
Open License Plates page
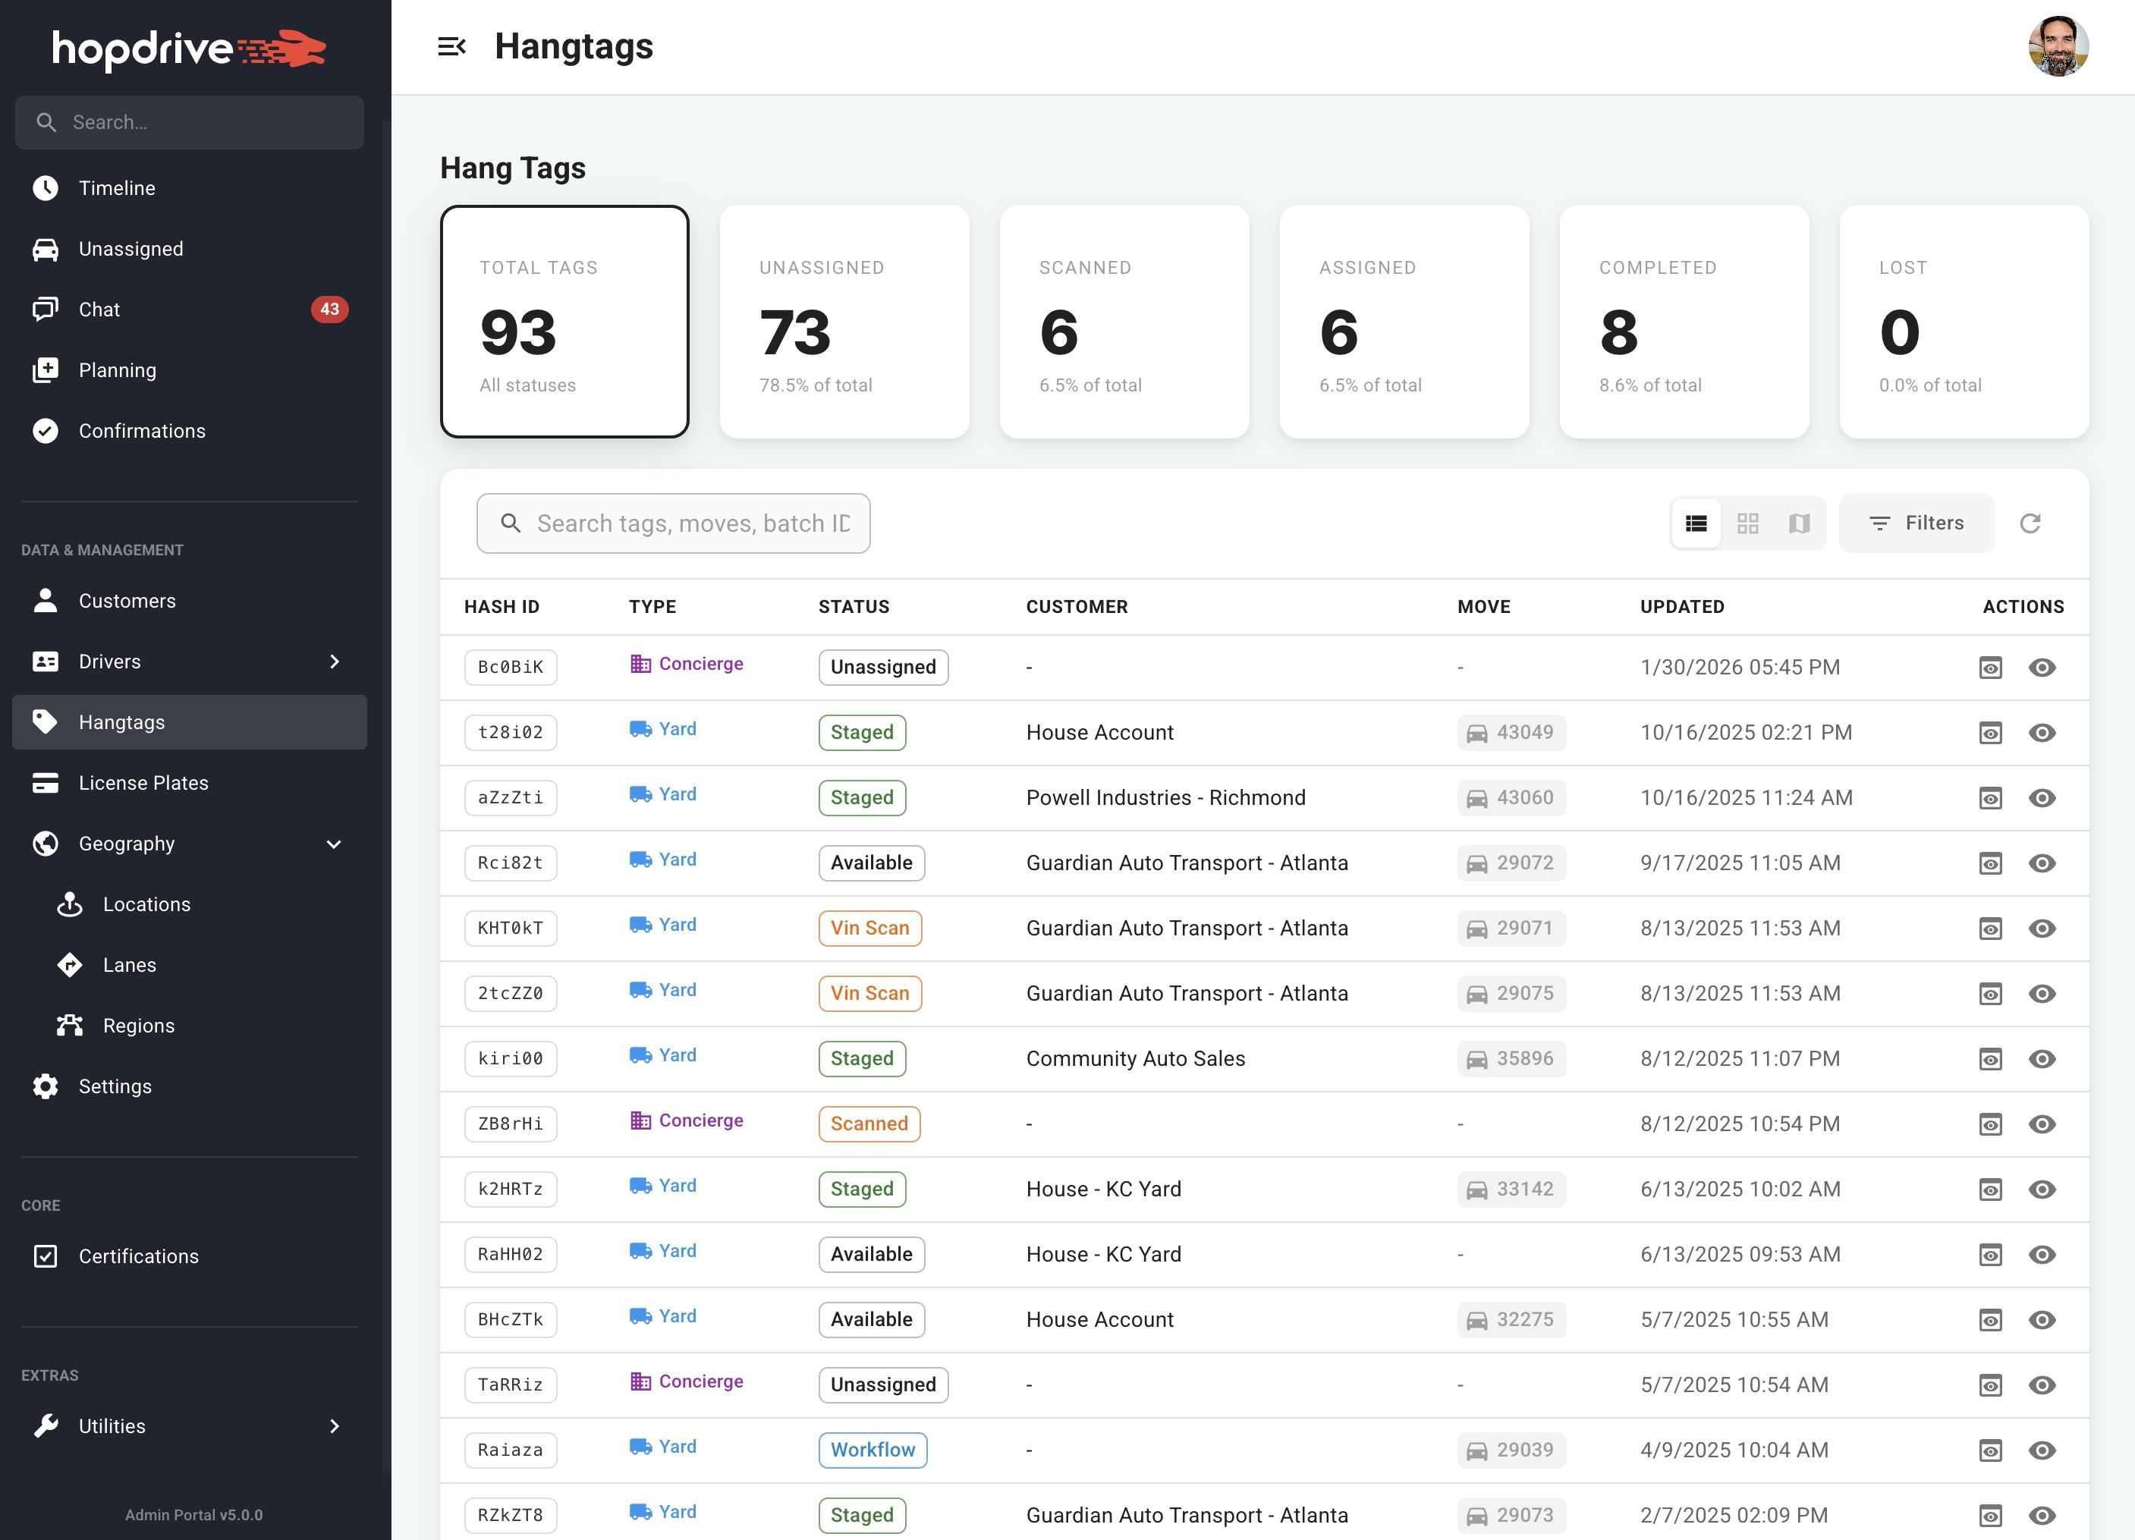(x=143, y=783)
